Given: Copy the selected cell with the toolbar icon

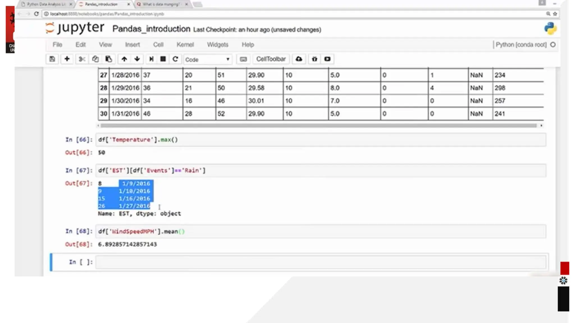Looking at the screenshot, I should click(x=95, y=59).
